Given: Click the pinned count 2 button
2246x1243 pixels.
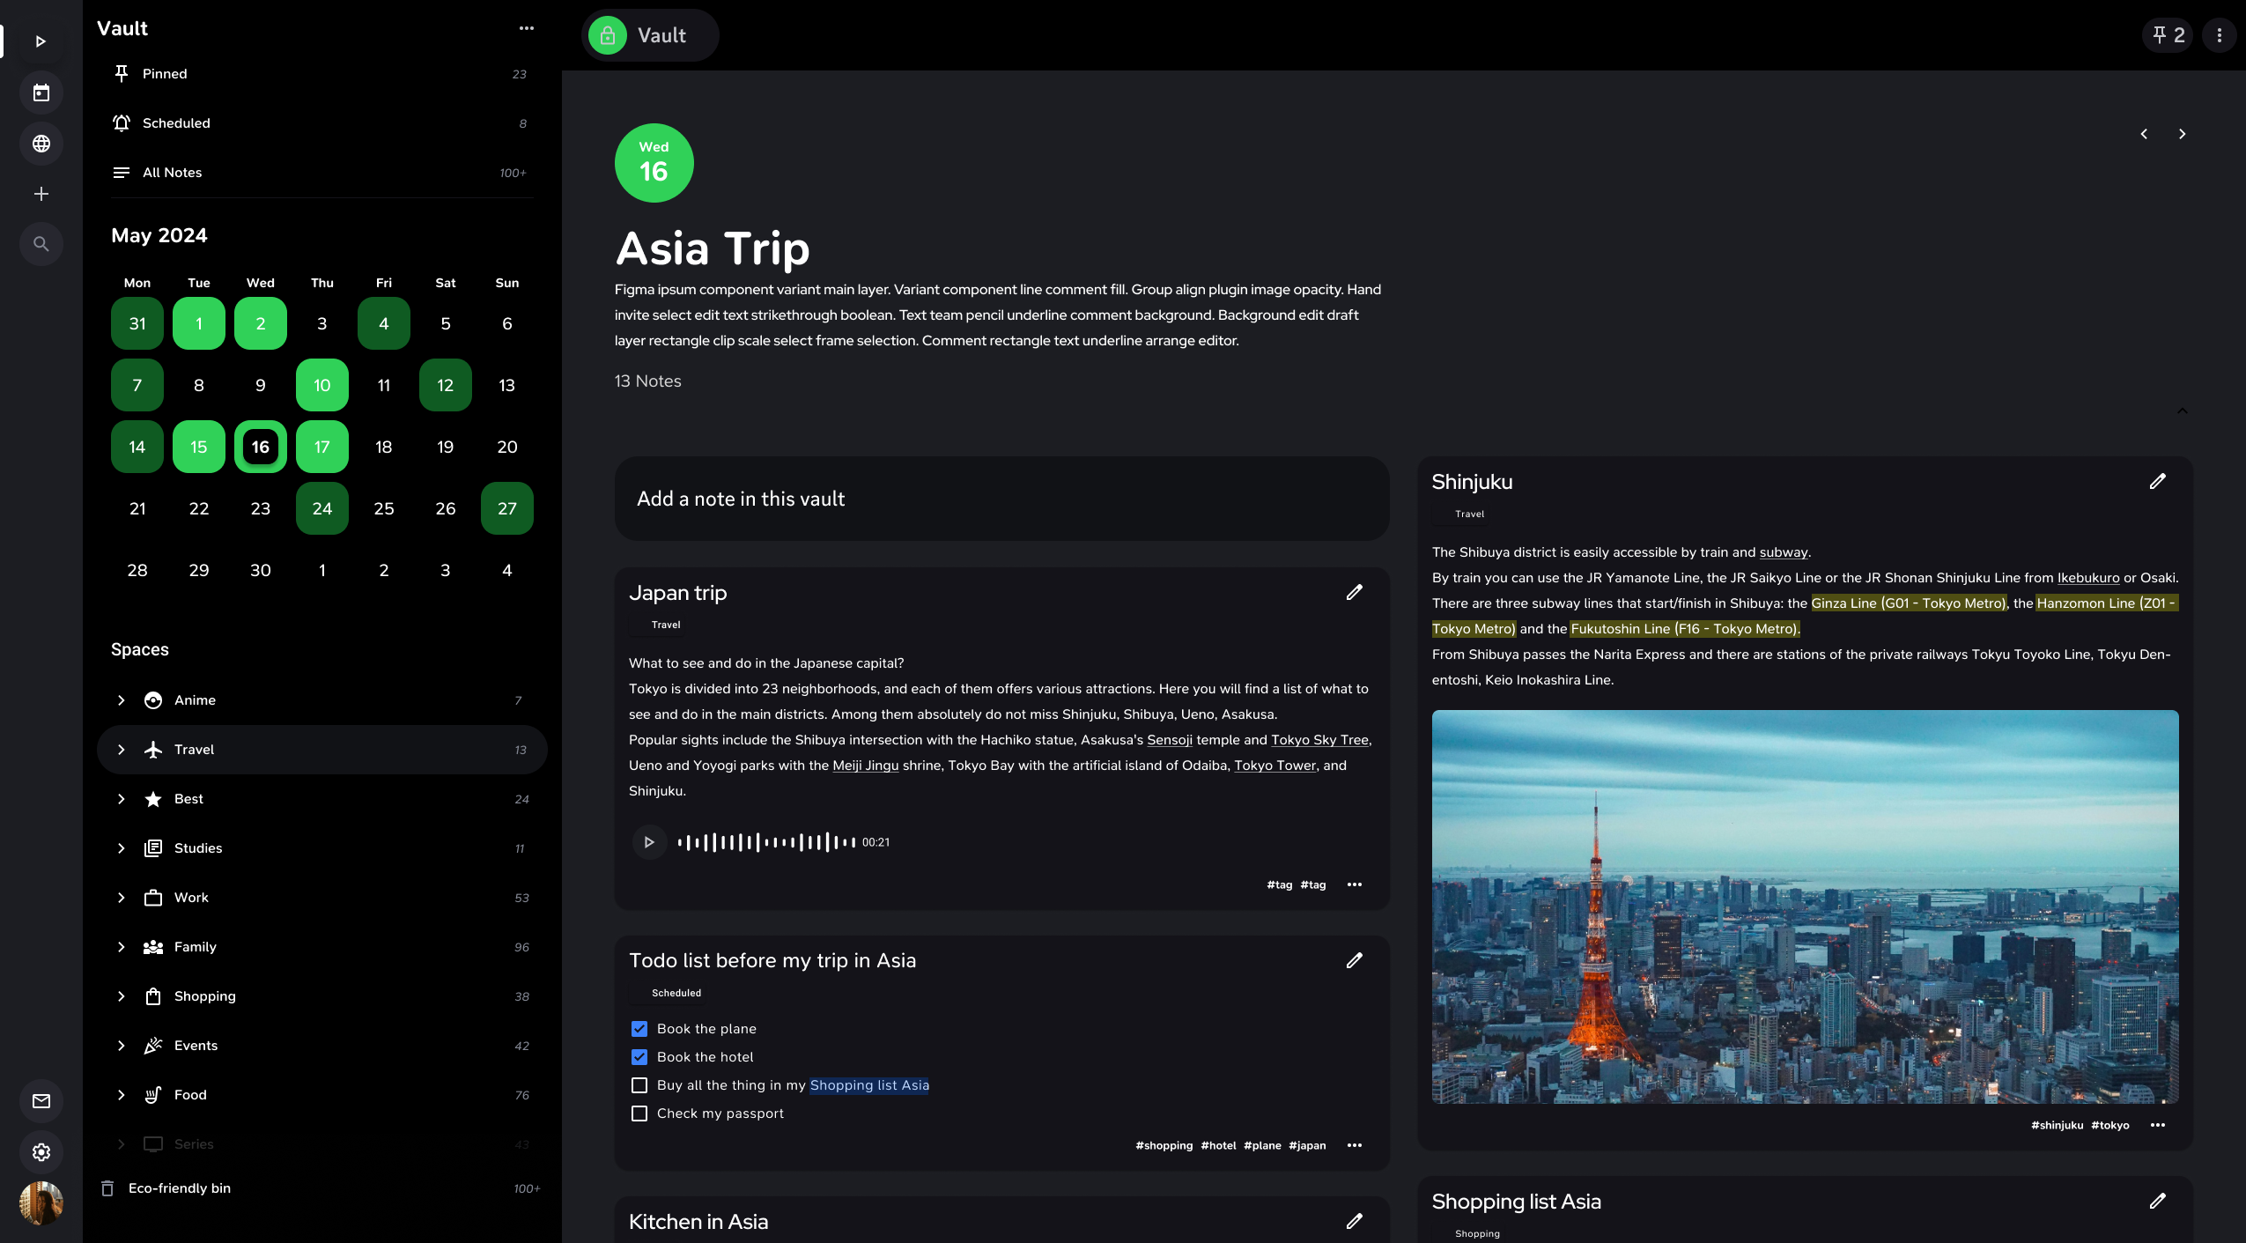Looking at the screenshot, I should pyautogui.click(x=2168, y=35).
